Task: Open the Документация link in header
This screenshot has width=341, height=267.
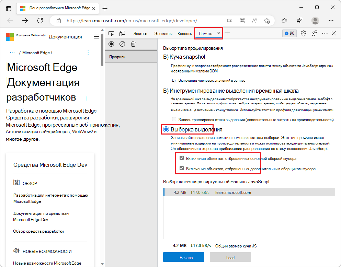Action: pyautogui.click(x=65, y=37)
